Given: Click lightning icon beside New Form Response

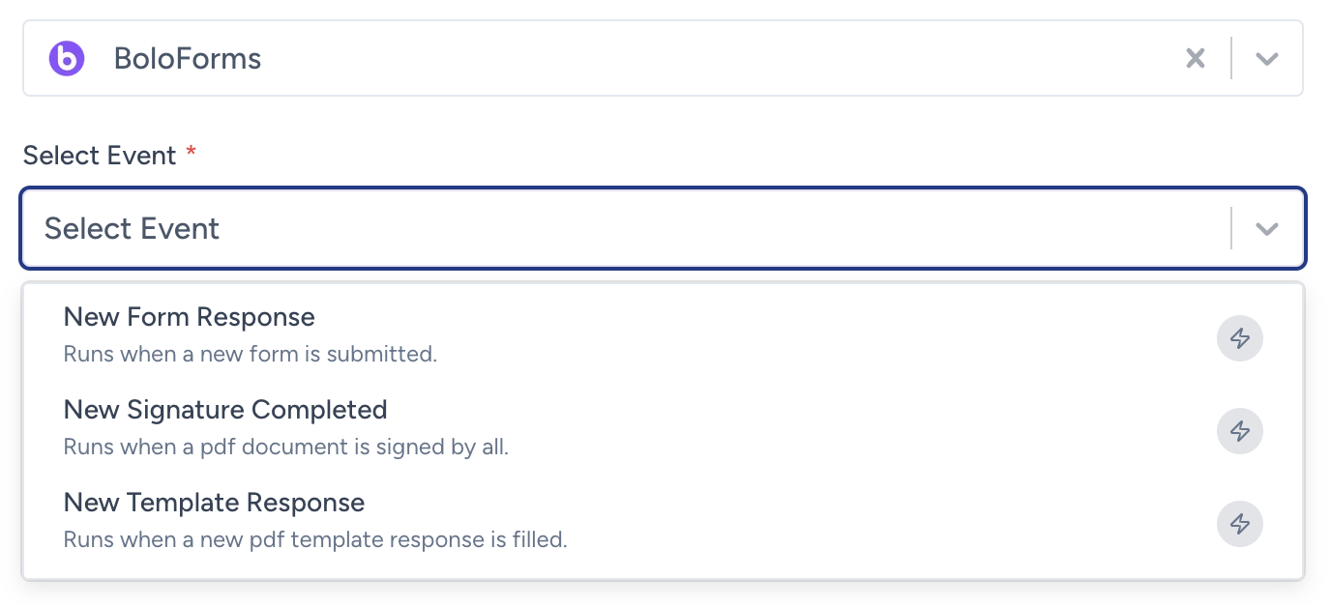Looking at the screenshot, I should point(1240,338).
